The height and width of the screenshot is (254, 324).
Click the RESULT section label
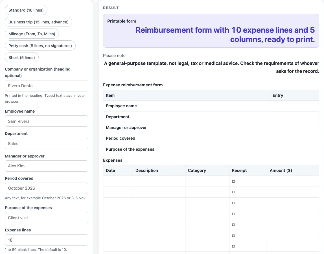click(x=111, y=8)
